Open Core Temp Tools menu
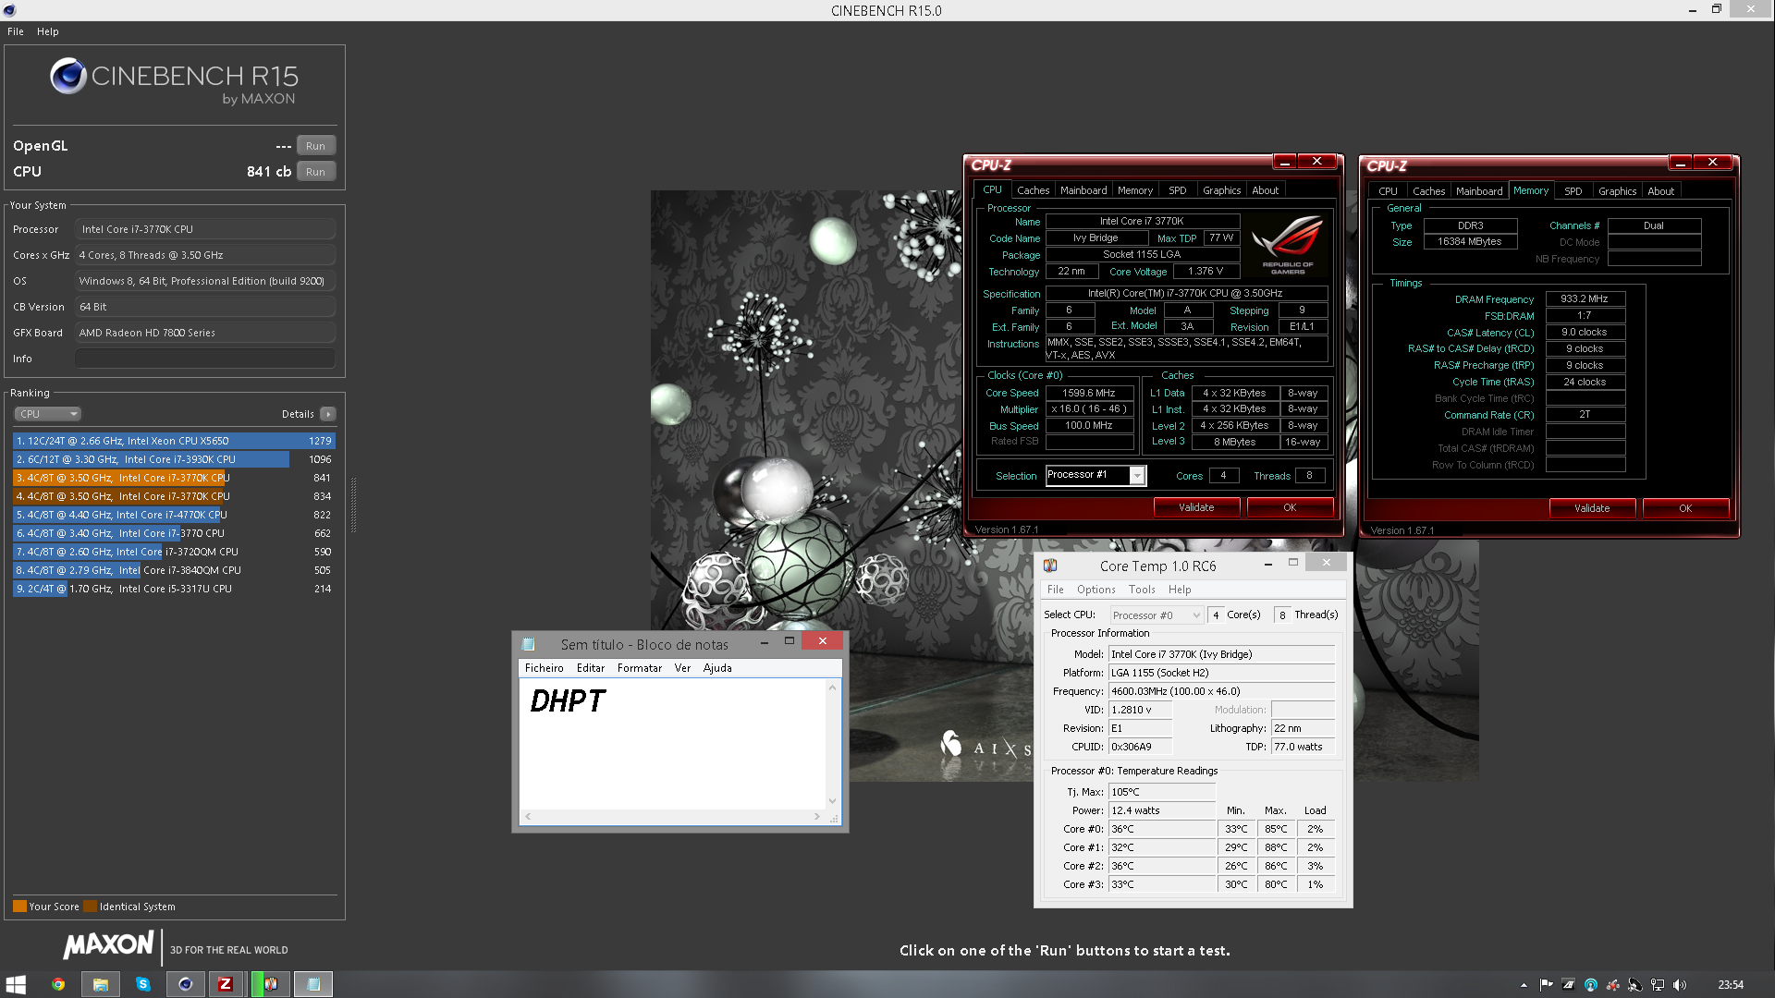1775x998 pixels. 1142,590
